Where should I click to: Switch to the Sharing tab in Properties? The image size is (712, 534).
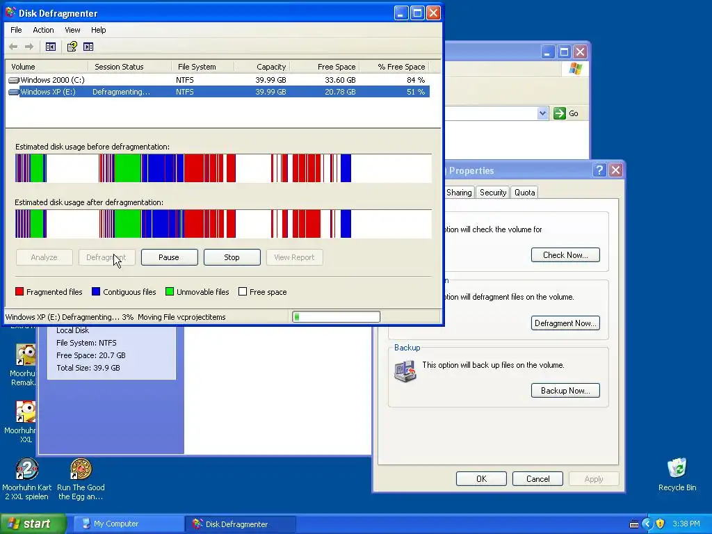point(459,193)
